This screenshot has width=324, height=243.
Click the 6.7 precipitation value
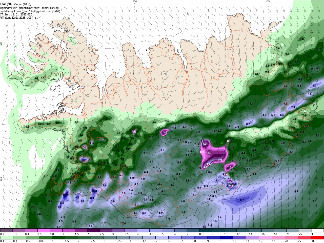(x=248, y=124)
